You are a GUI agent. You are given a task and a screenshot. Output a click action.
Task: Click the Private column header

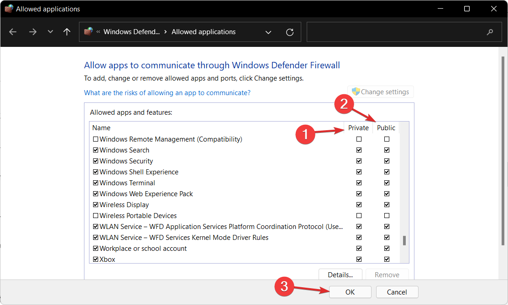coord(358,127)
